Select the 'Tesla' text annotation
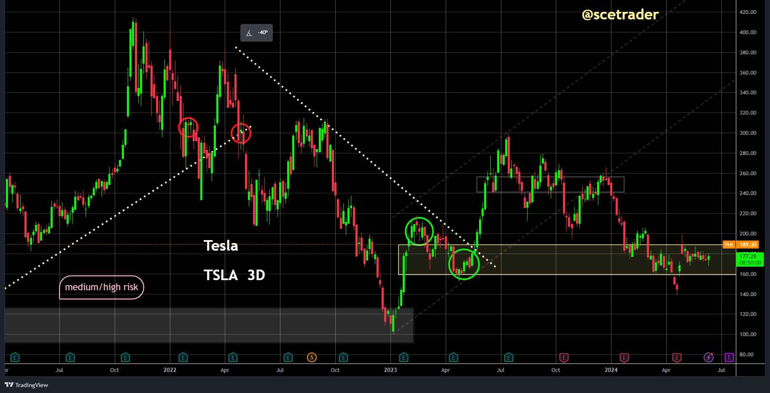The image size is (770, 393). (221, 246)
